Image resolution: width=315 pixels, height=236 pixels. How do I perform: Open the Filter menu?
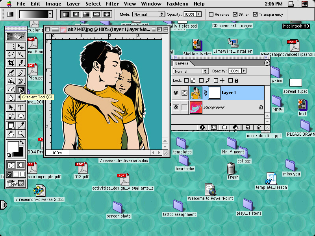point(112,4)
